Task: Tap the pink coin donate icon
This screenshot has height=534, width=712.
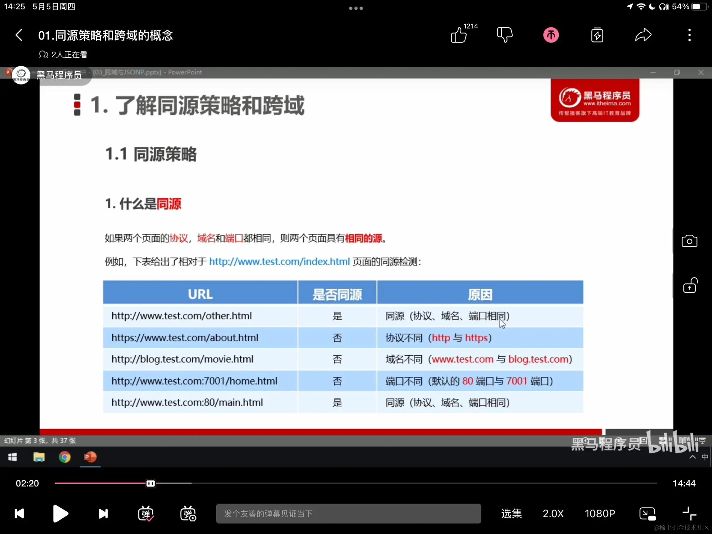Action: pyautogui.click(x=551, y=35)
